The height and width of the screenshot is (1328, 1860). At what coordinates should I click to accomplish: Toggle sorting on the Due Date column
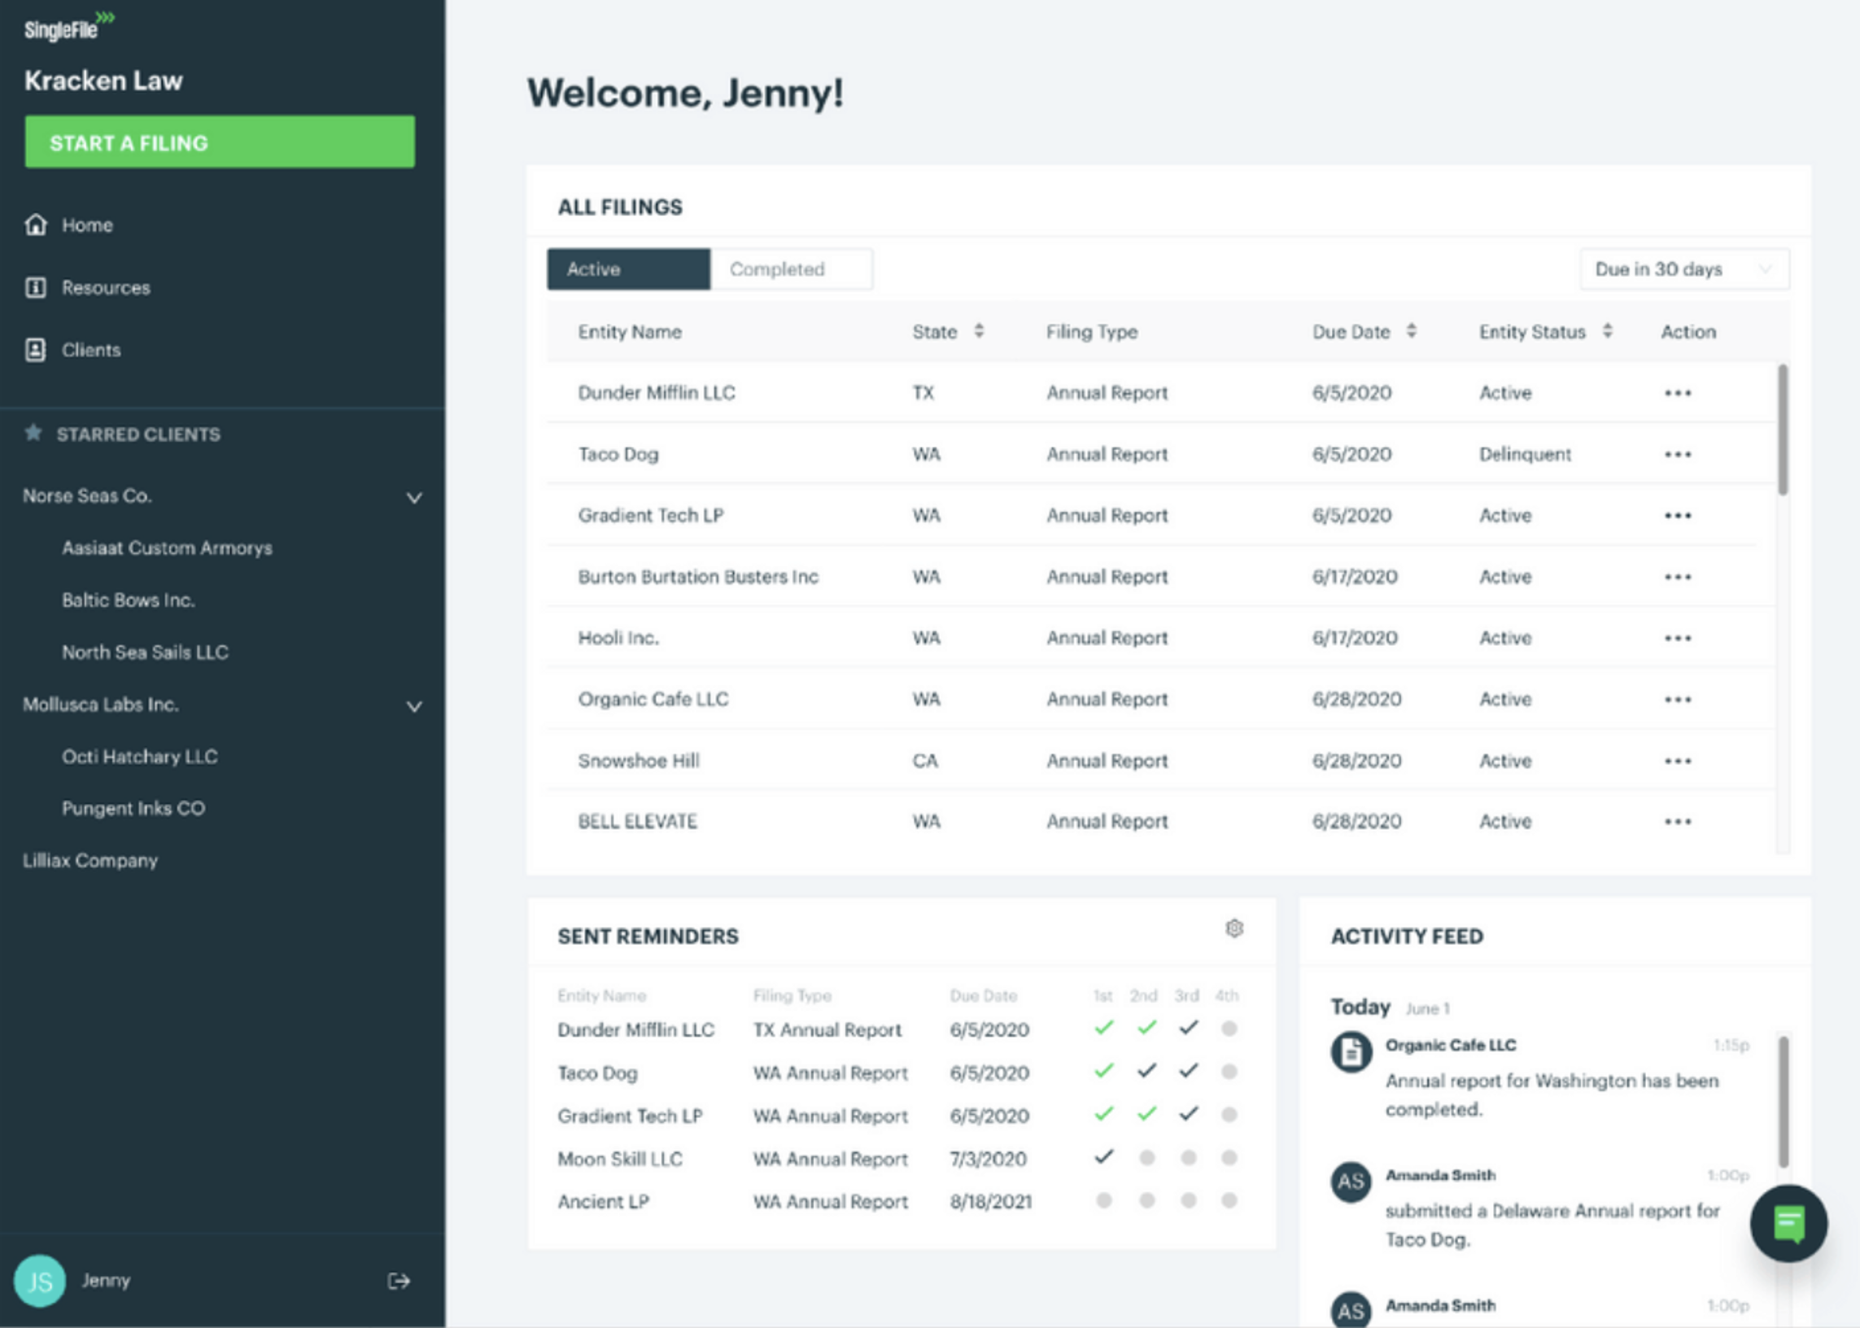1411,331
